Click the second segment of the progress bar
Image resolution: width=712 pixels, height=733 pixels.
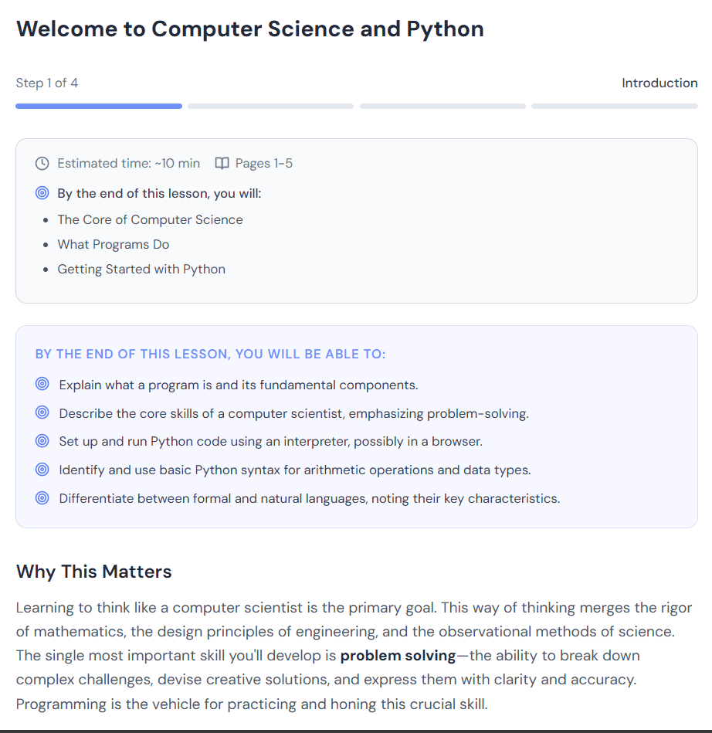point(270,106)
